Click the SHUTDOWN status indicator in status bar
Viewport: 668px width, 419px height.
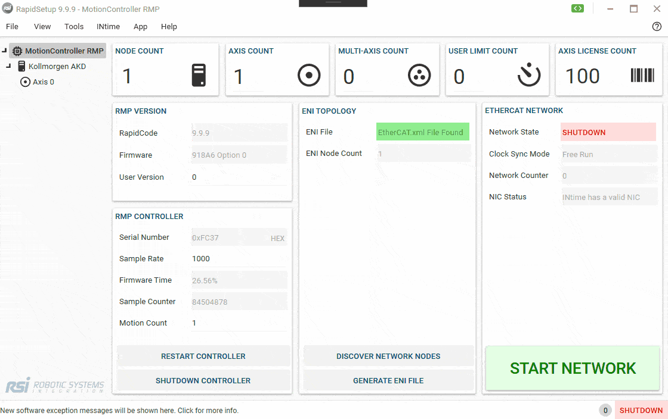pyautogui.click(x=641, y=410)
